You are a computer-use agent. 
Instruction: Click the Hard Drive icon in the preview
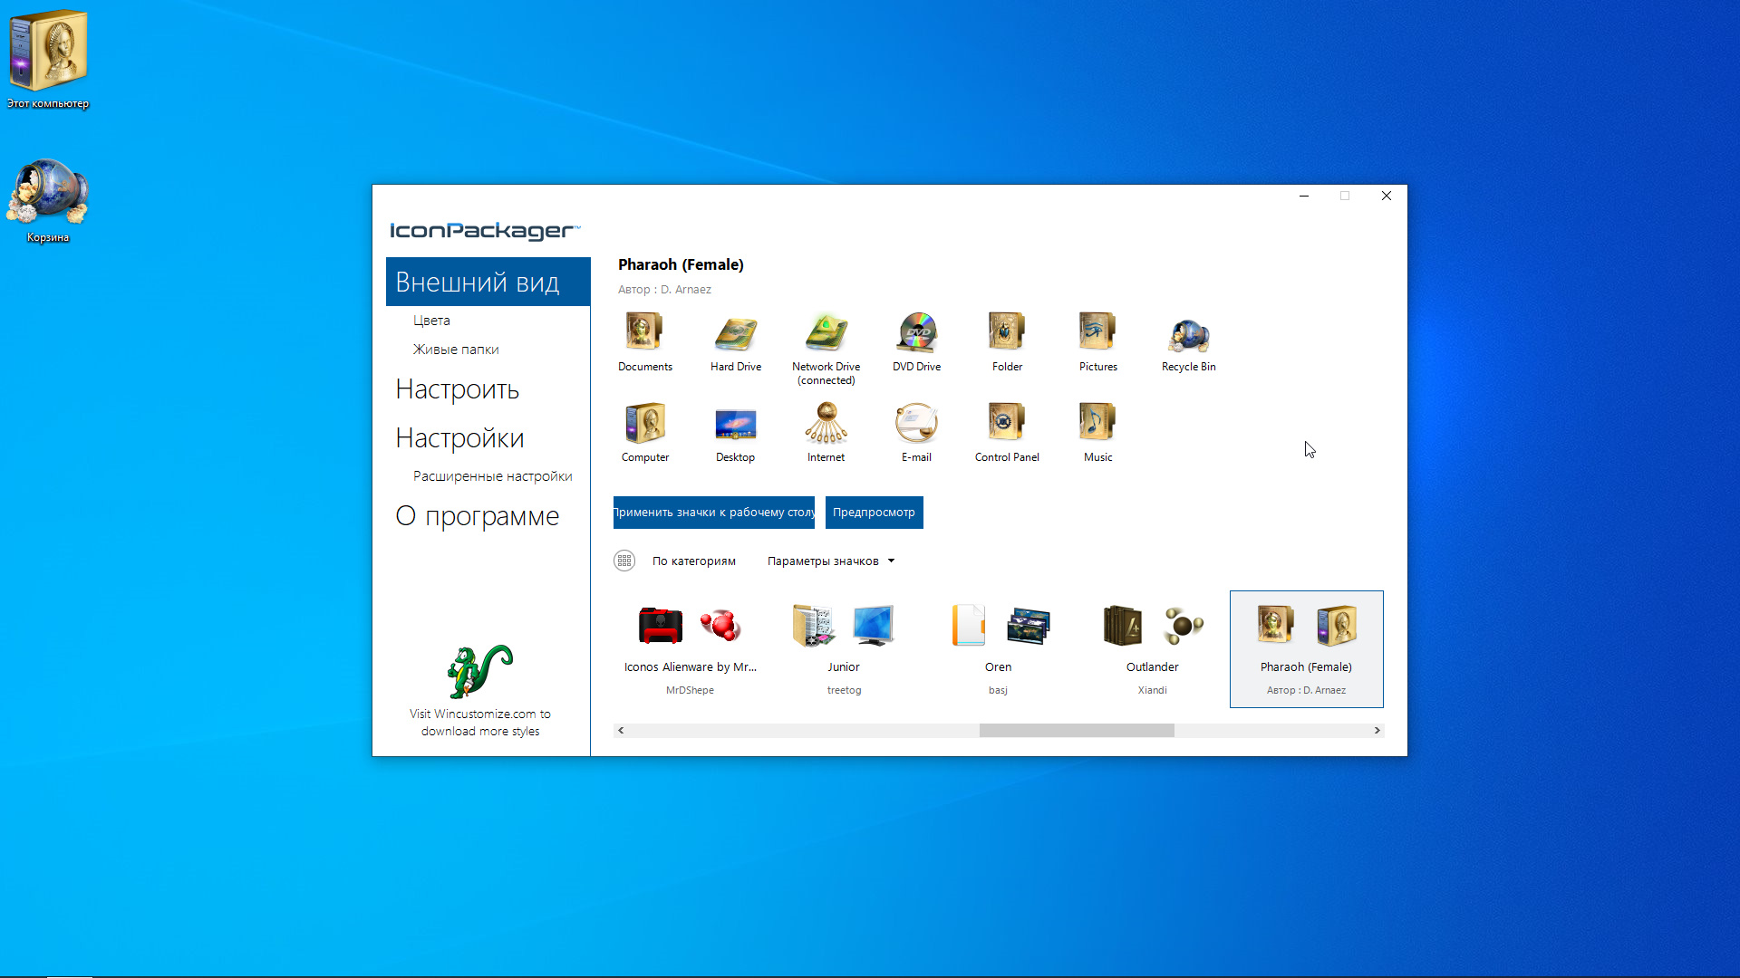[735, 333]
